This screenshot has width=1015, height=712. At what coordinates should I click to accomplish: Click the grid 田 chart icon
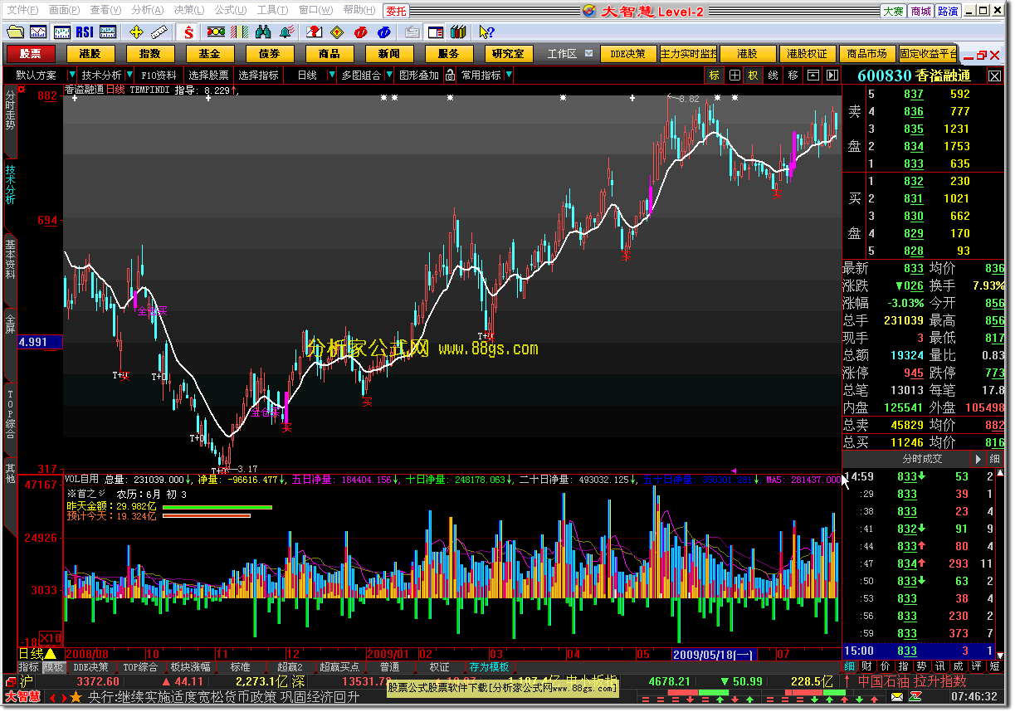click(x=734, y=76)
